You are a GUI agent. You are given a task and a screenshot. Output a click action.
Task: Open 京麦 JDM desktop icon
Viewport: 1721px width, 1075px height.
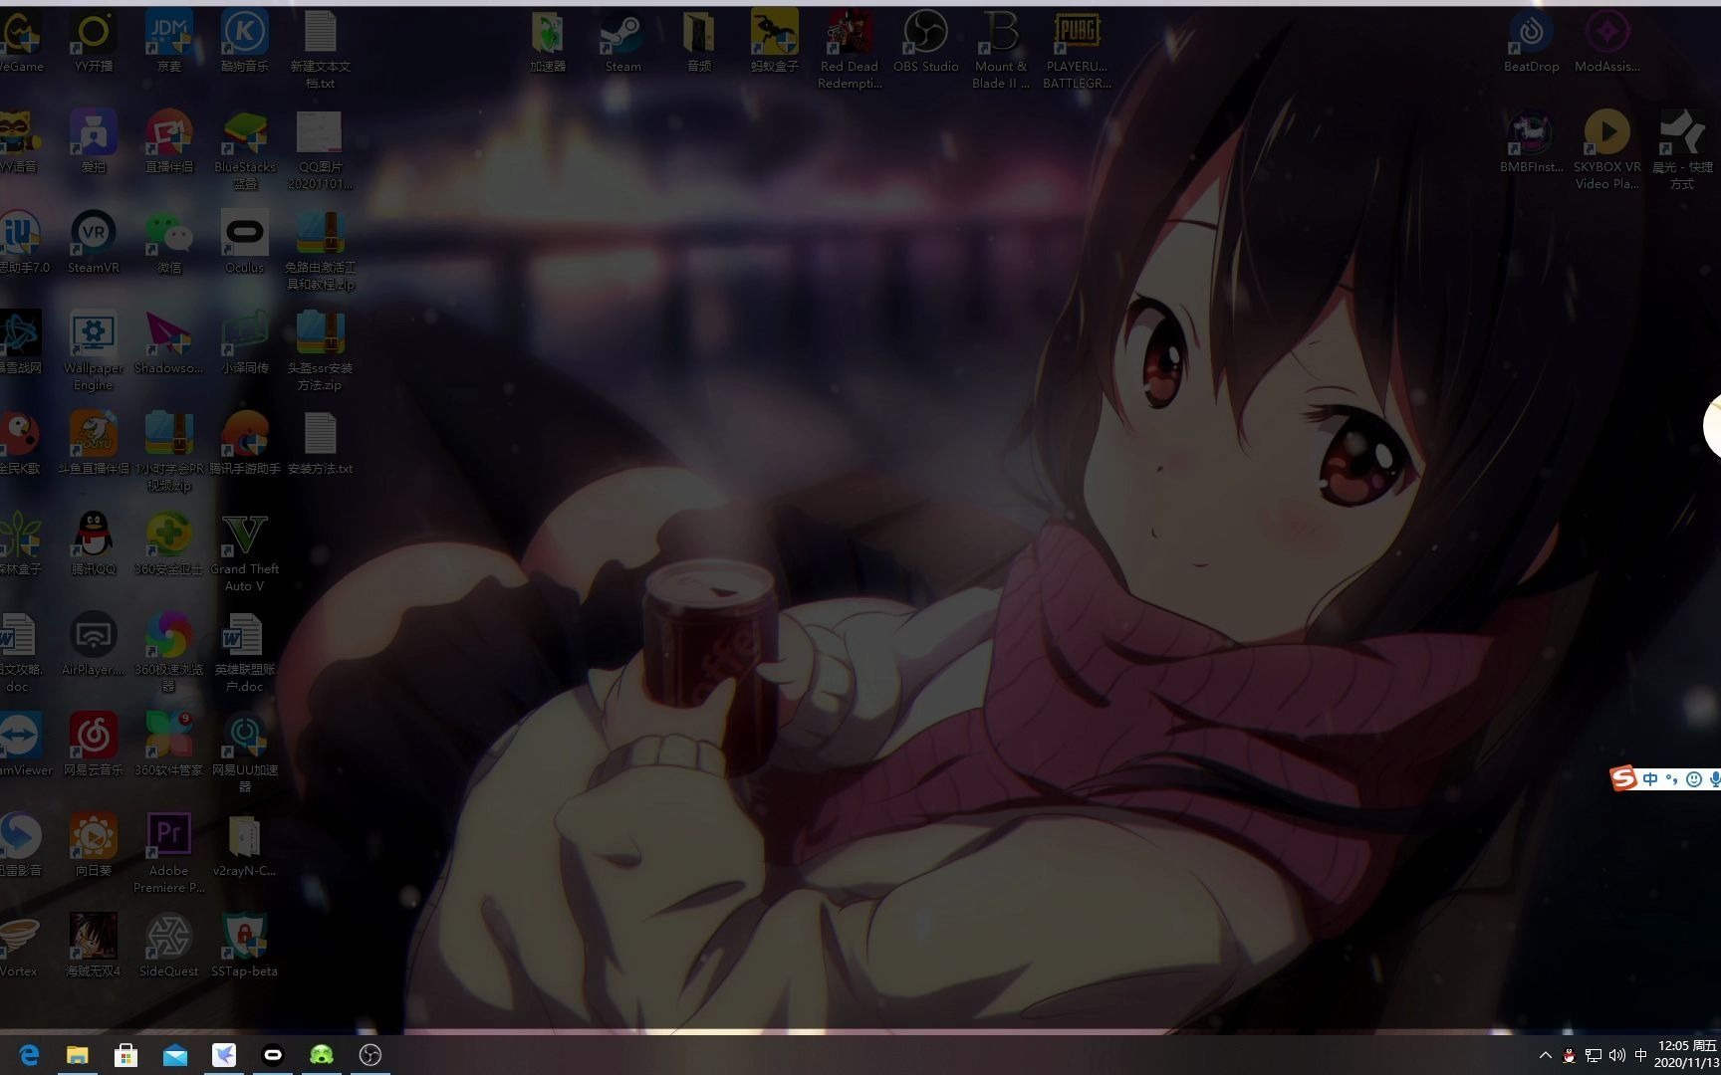[169, 42]
